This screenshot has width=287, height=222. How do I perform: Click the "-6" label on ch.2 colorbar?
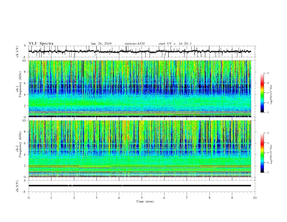267,163
